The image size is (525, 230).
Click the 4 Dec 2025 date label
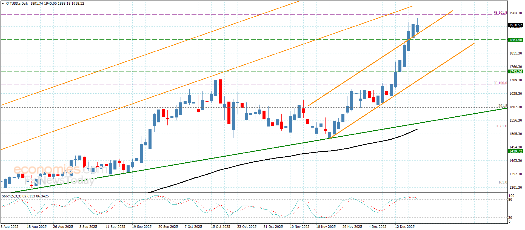[x=378, y=227]
